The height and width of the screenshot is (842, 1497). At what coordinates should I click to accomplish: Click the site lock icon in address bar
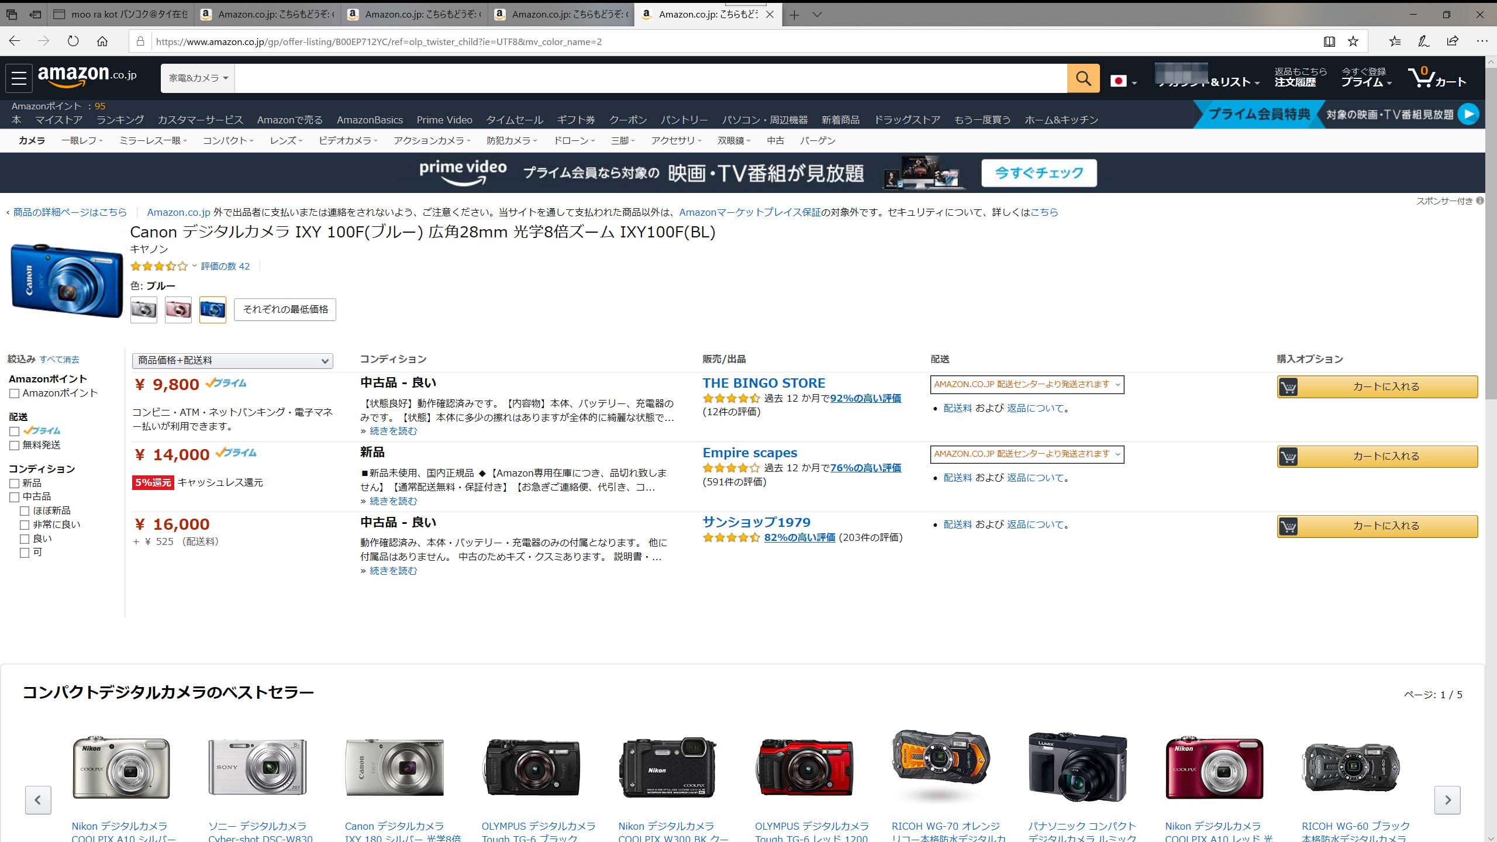(140, 42)
